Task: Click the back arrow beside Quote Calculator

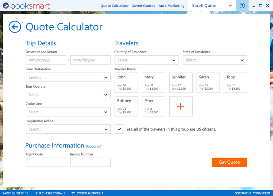Action: [15, 27]
